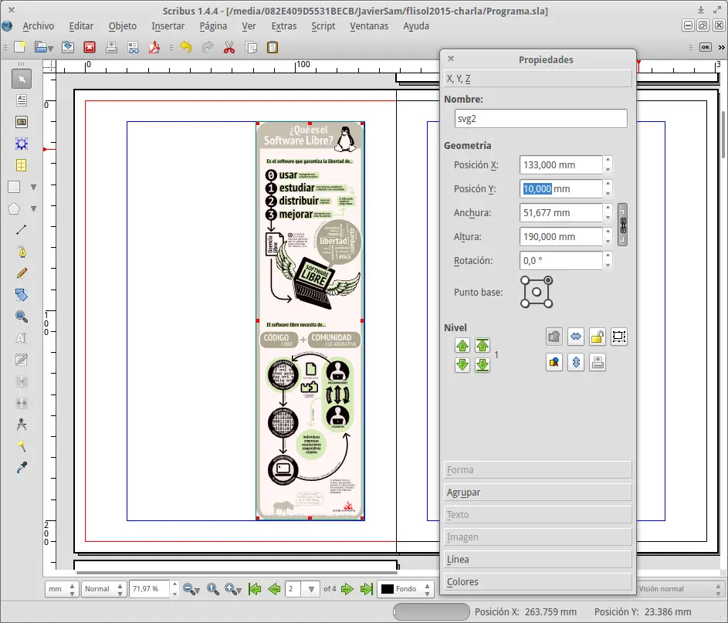
Task: Select the eyedropper tool
Action: 22,468
